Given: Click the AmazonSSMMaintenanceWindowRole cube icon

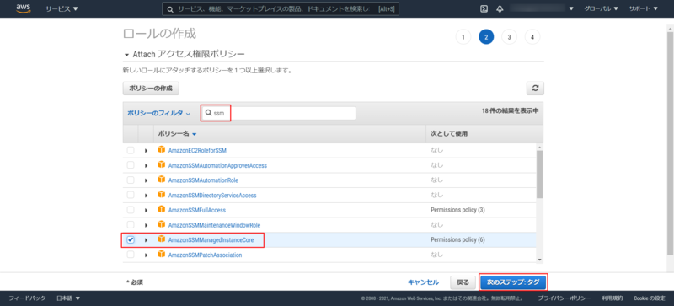Looking at the screenshot, I should (162, 224).
